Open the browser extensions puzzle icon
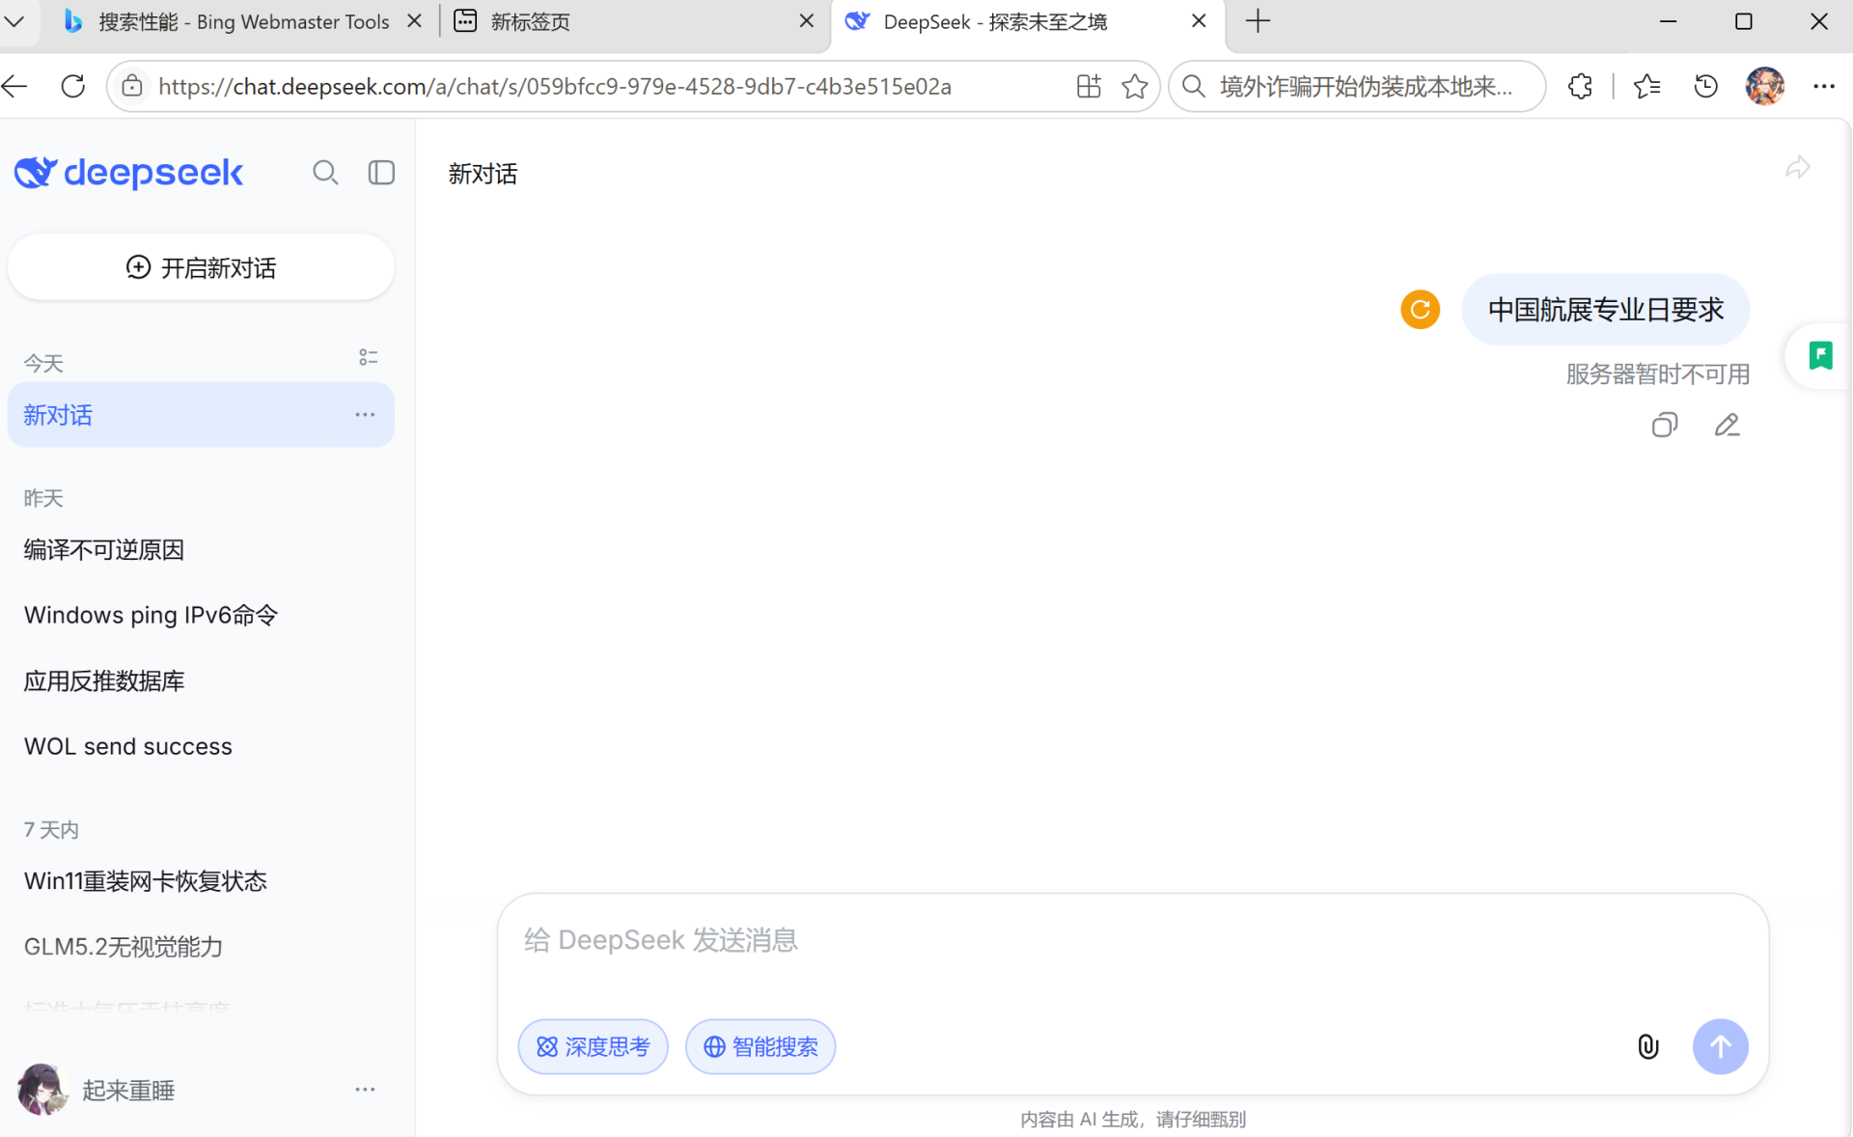1853x1137 pixels. (1580, 86)
